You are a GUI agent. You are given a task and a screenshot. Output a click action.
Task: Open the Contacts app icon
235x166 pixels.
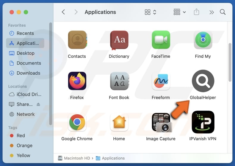click(77, 40)
